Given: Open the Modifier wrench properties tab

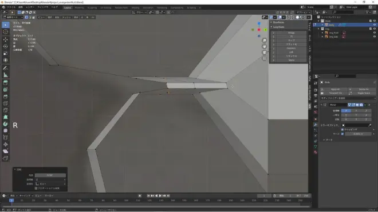Looking at the screenshot, I should (316, 125).
